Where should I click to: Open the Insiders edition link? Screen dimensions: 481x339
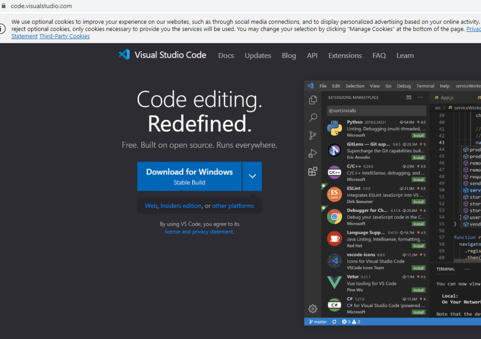tap(181, 206)
